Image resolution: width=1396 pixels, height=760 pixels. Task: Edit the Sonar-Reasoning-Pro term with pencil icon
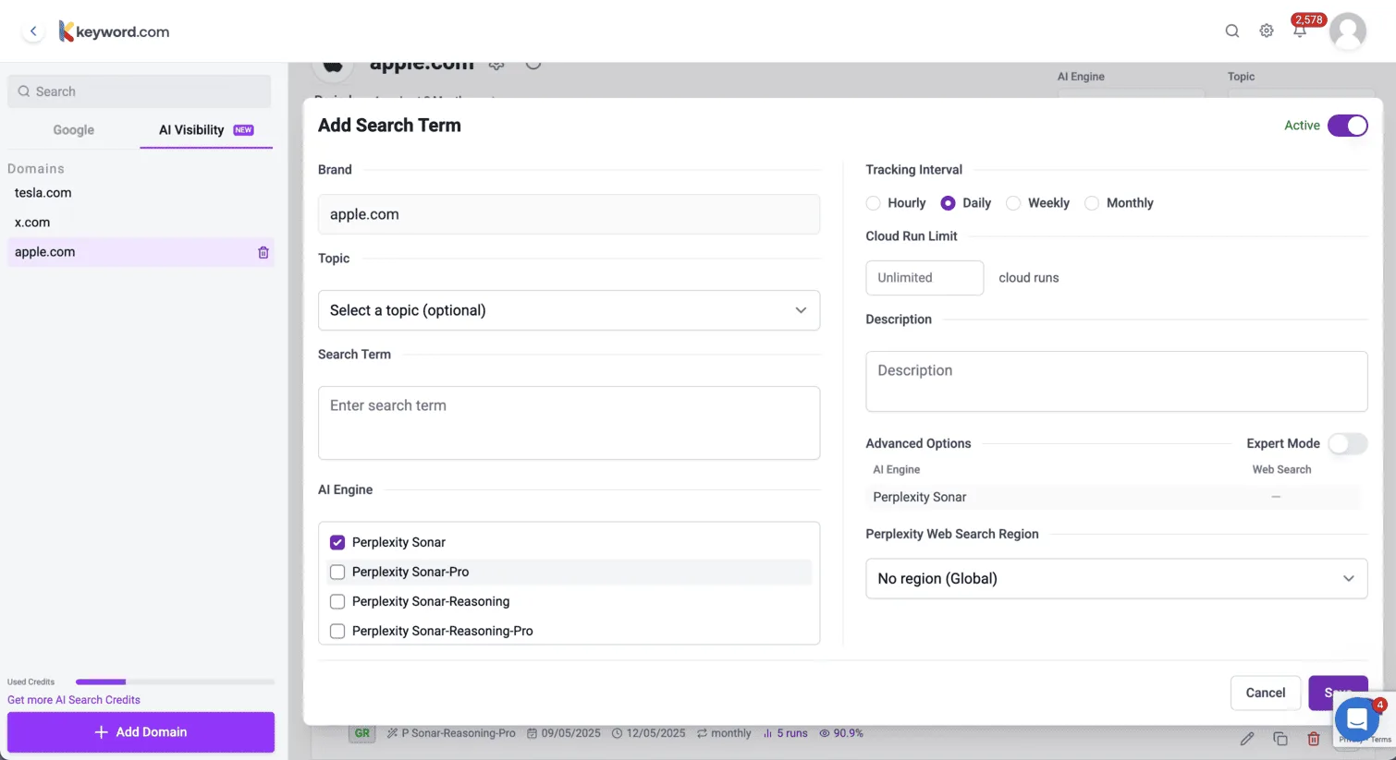(1246, 738)
